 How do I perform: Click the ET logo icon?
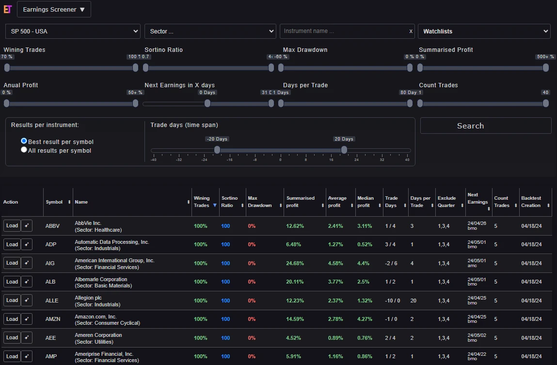click(7, 9)
